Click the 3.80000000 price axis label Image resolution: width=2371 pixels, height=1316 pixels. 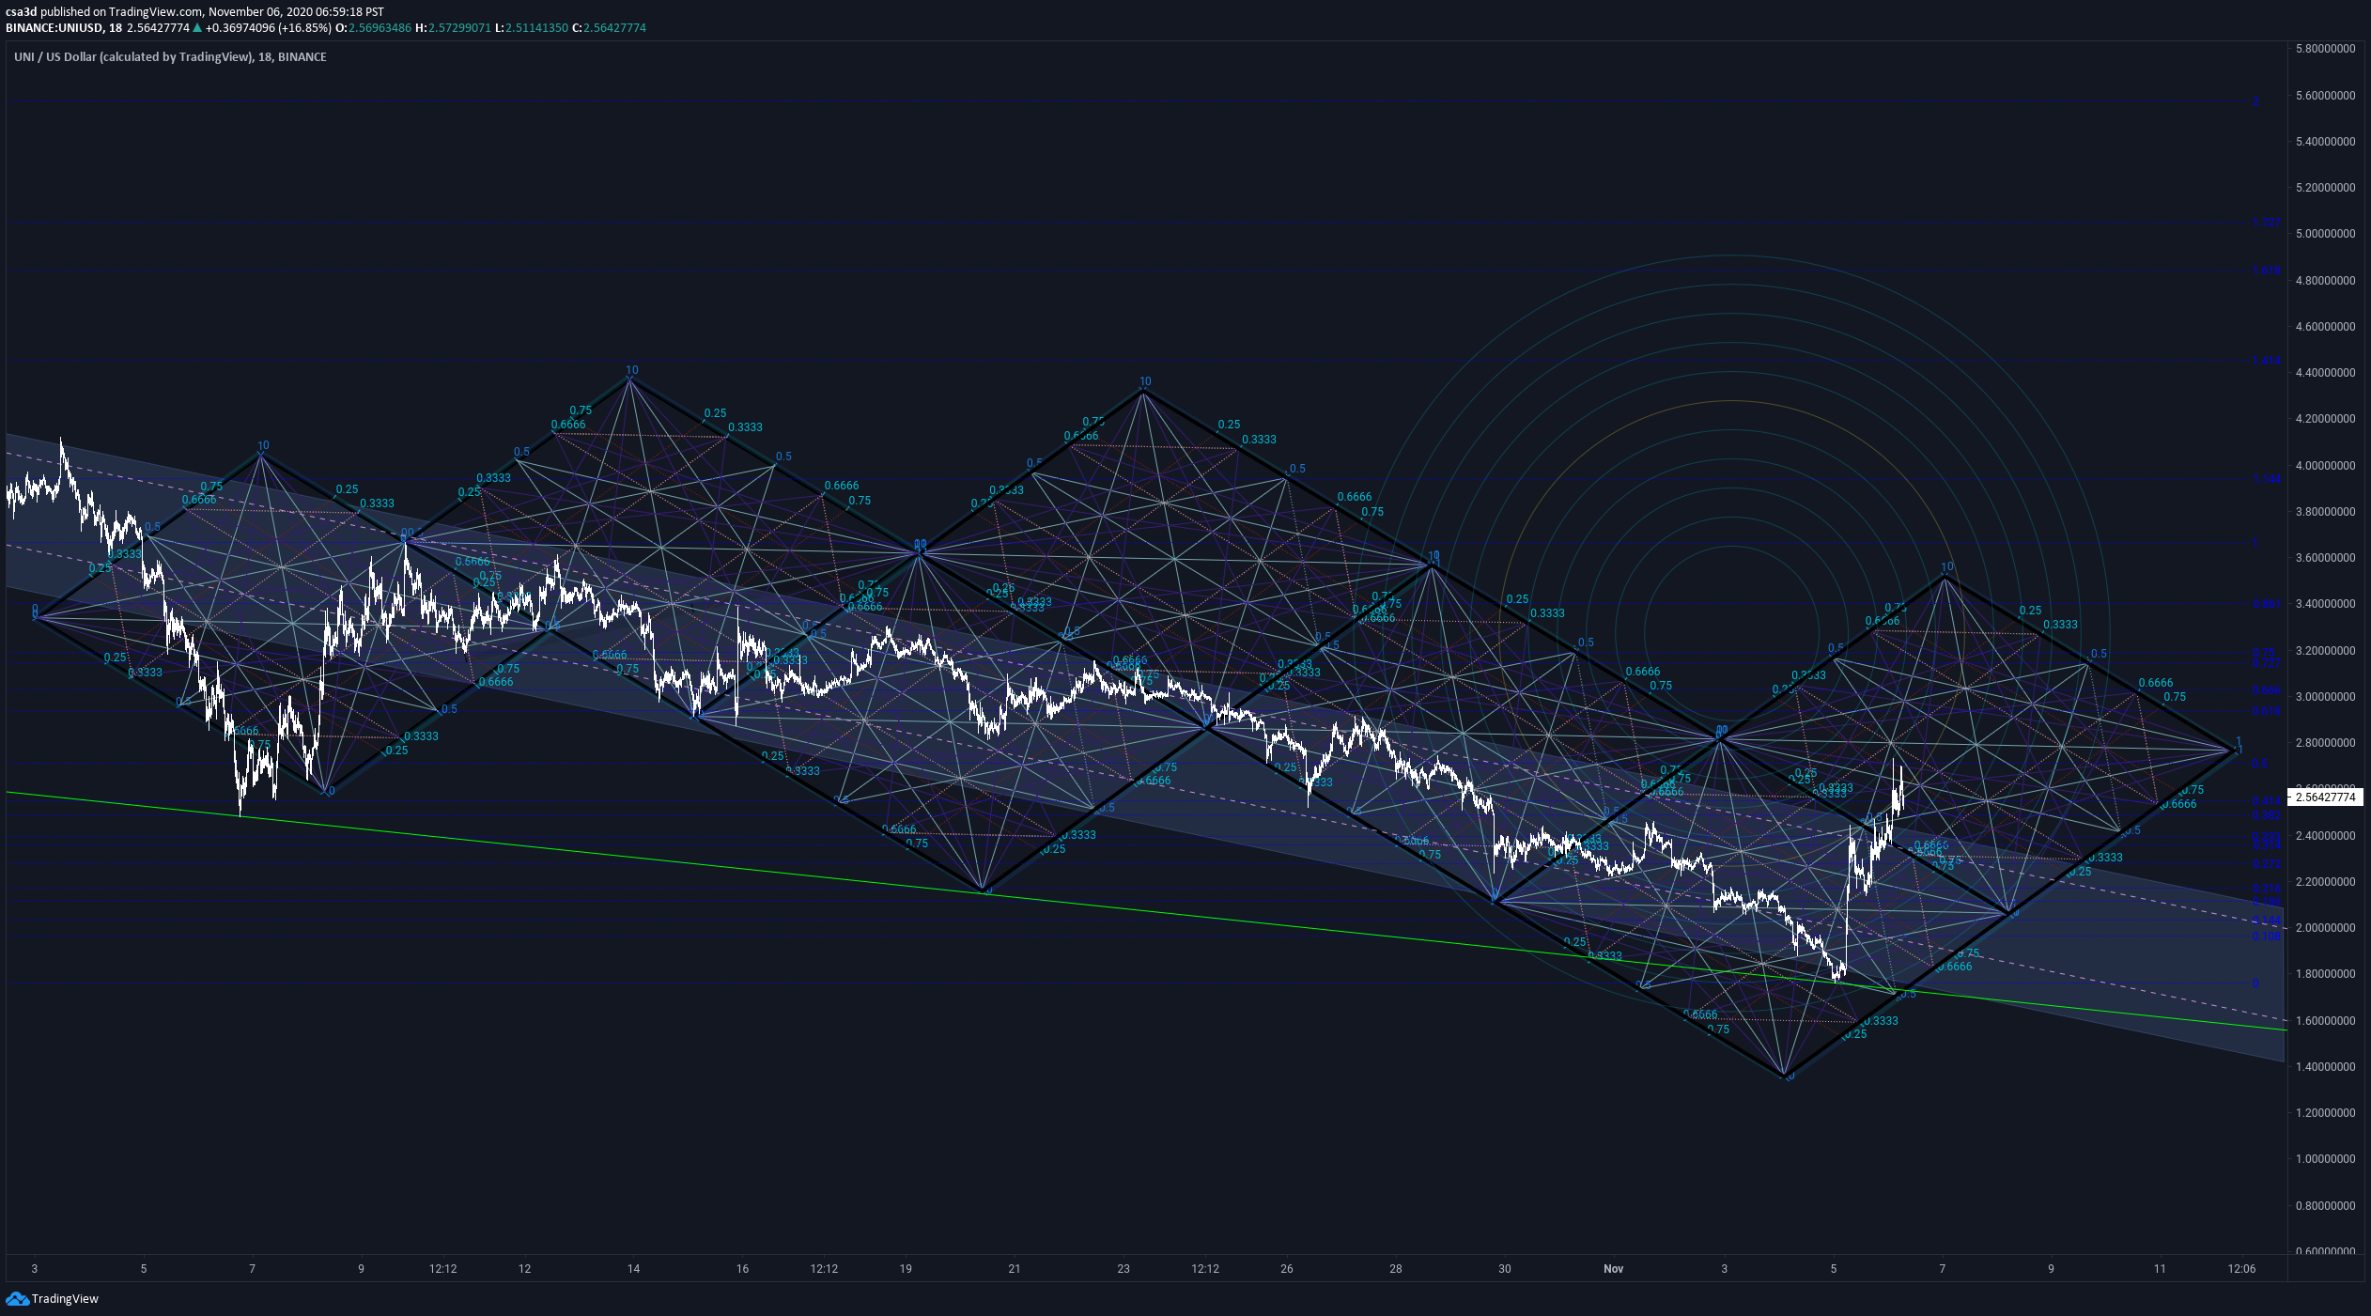tap(2326, 512)
